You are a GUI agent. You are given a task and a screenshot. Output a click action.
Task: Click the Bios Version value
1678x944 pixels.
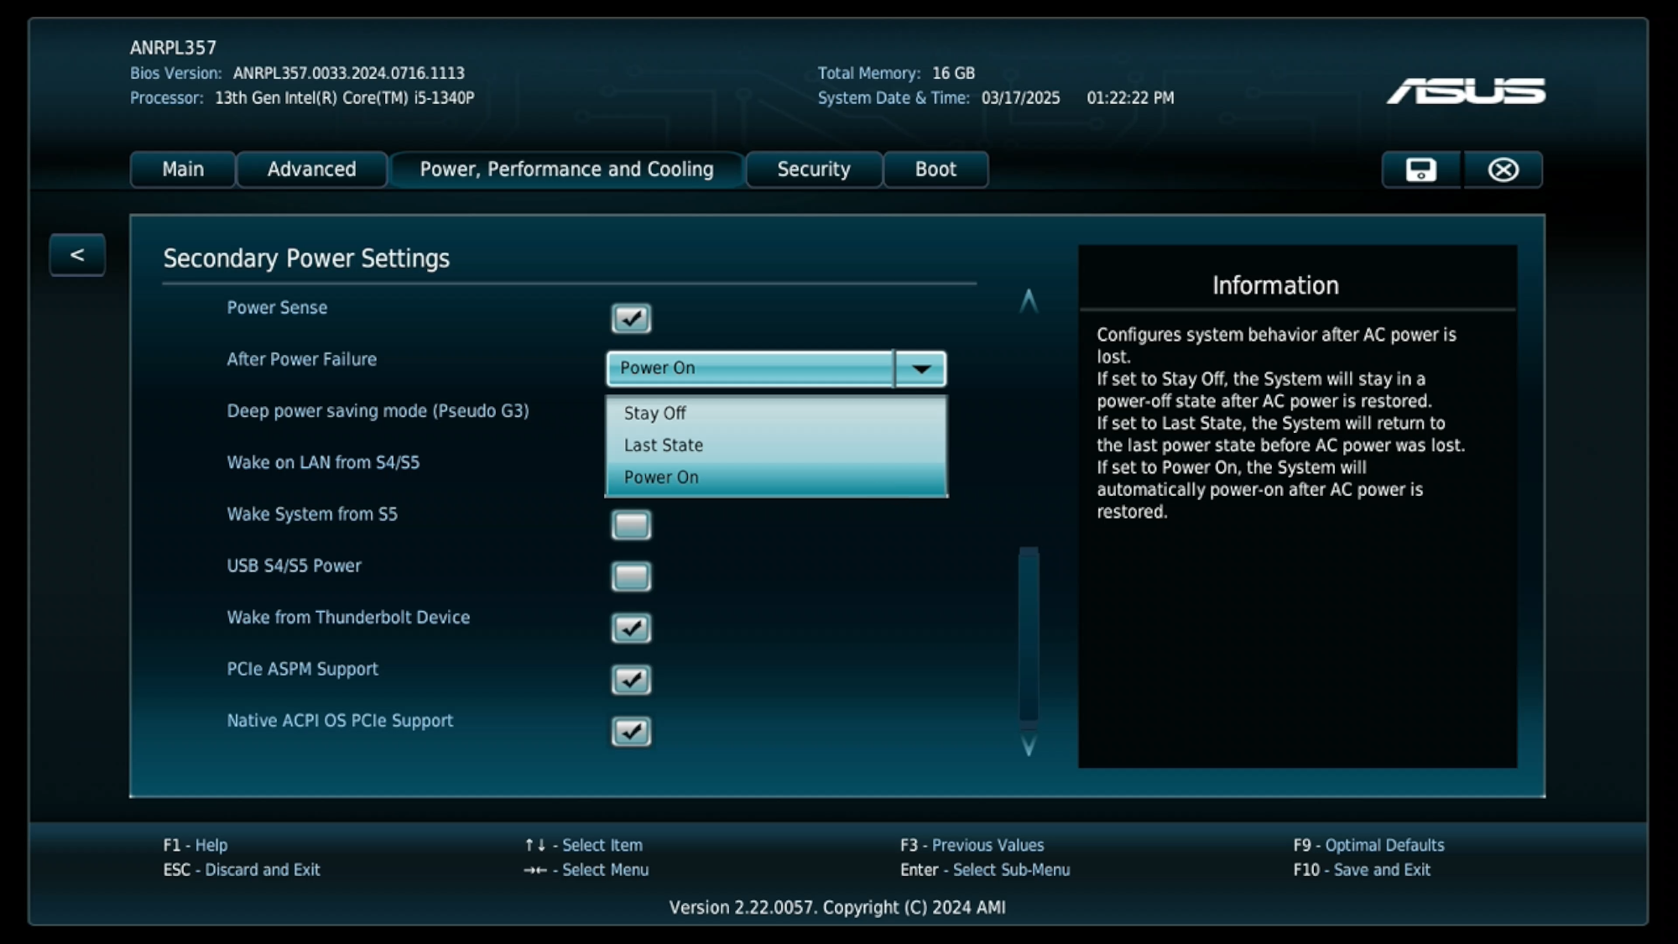[x=349, y=73]
